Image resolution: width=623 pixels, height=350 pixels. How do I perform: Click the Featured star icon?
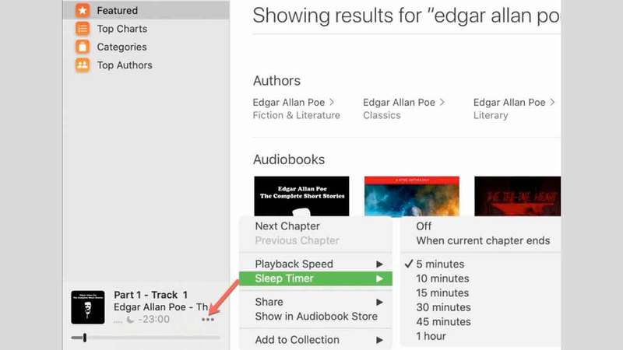[x=82, y=11]
